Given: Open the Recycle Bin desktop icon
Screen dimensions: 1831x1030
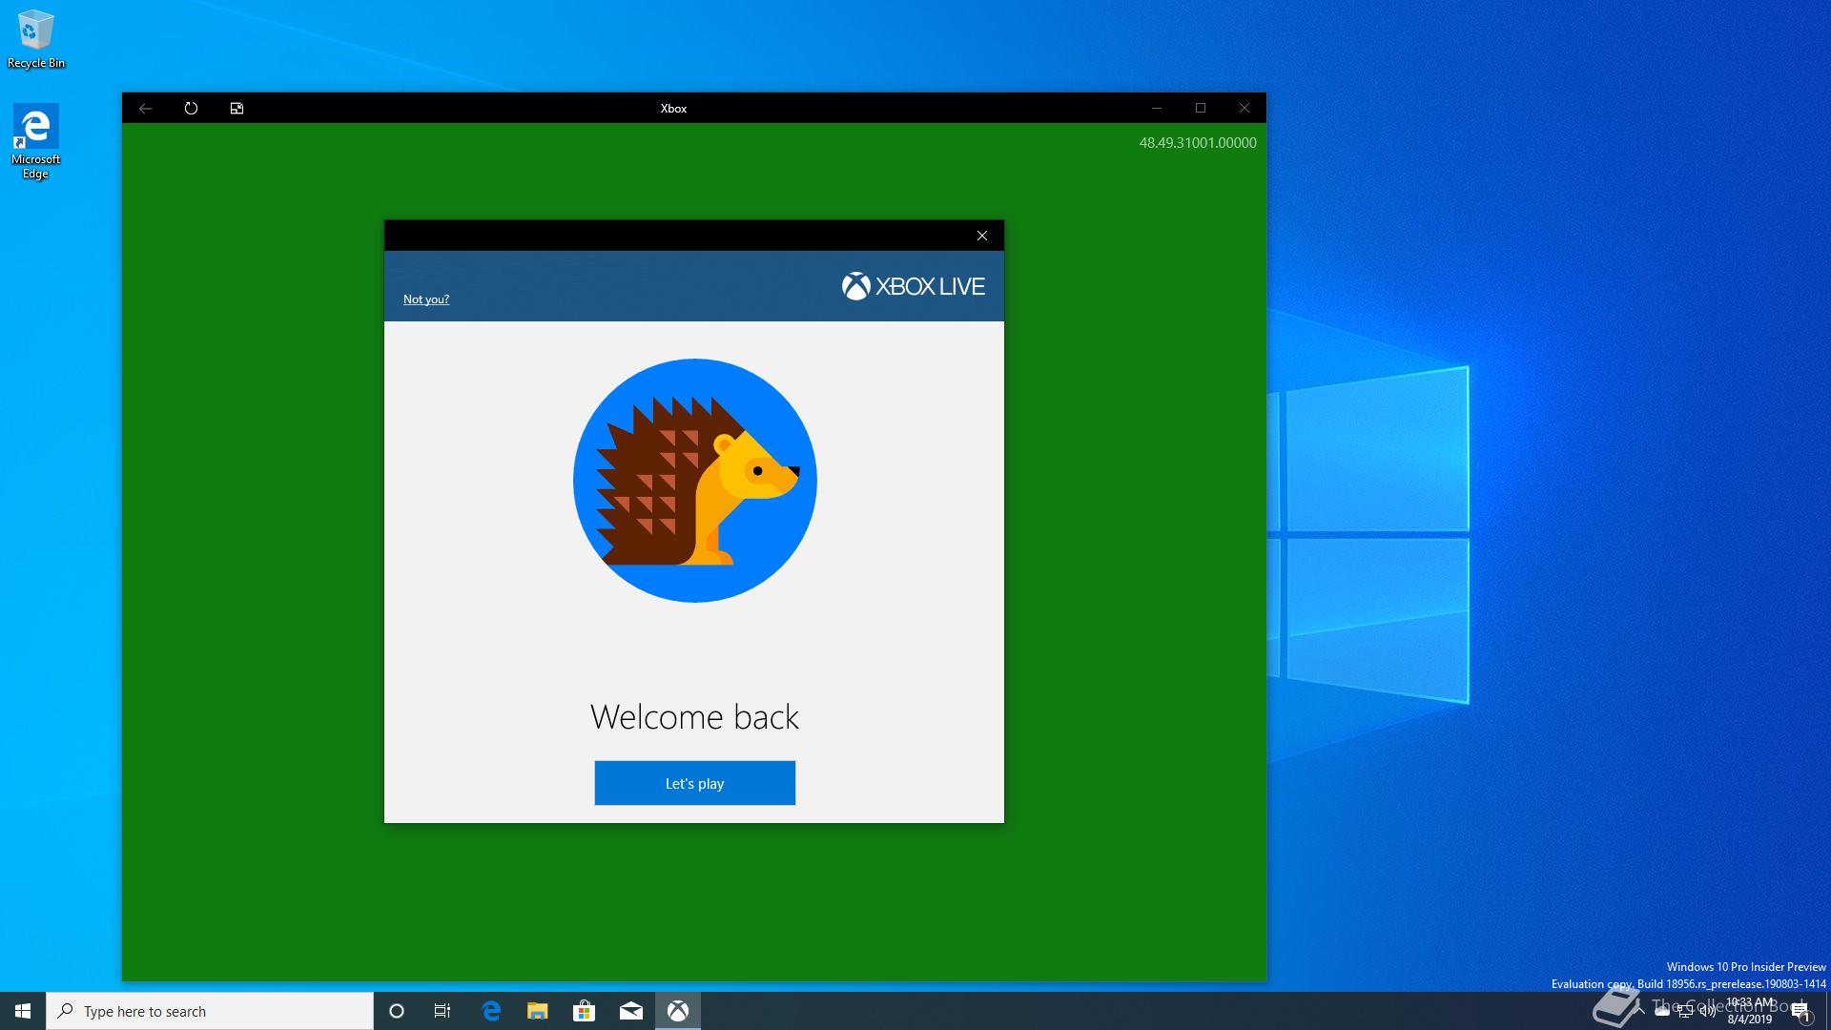Looking at the screenshot, I should click(x=35, y=39).
